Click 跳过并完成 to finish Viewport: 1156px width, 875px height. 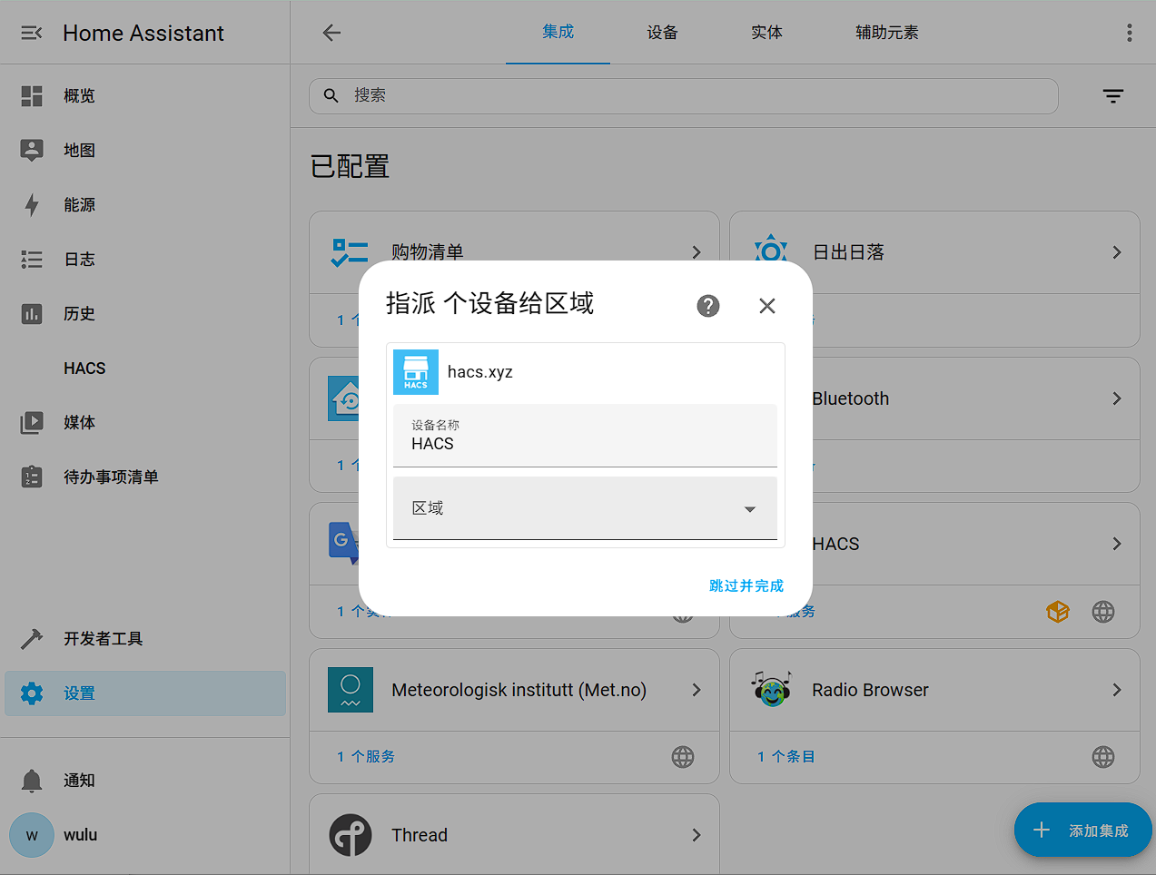pyautogui.click(x=746, y=586)
